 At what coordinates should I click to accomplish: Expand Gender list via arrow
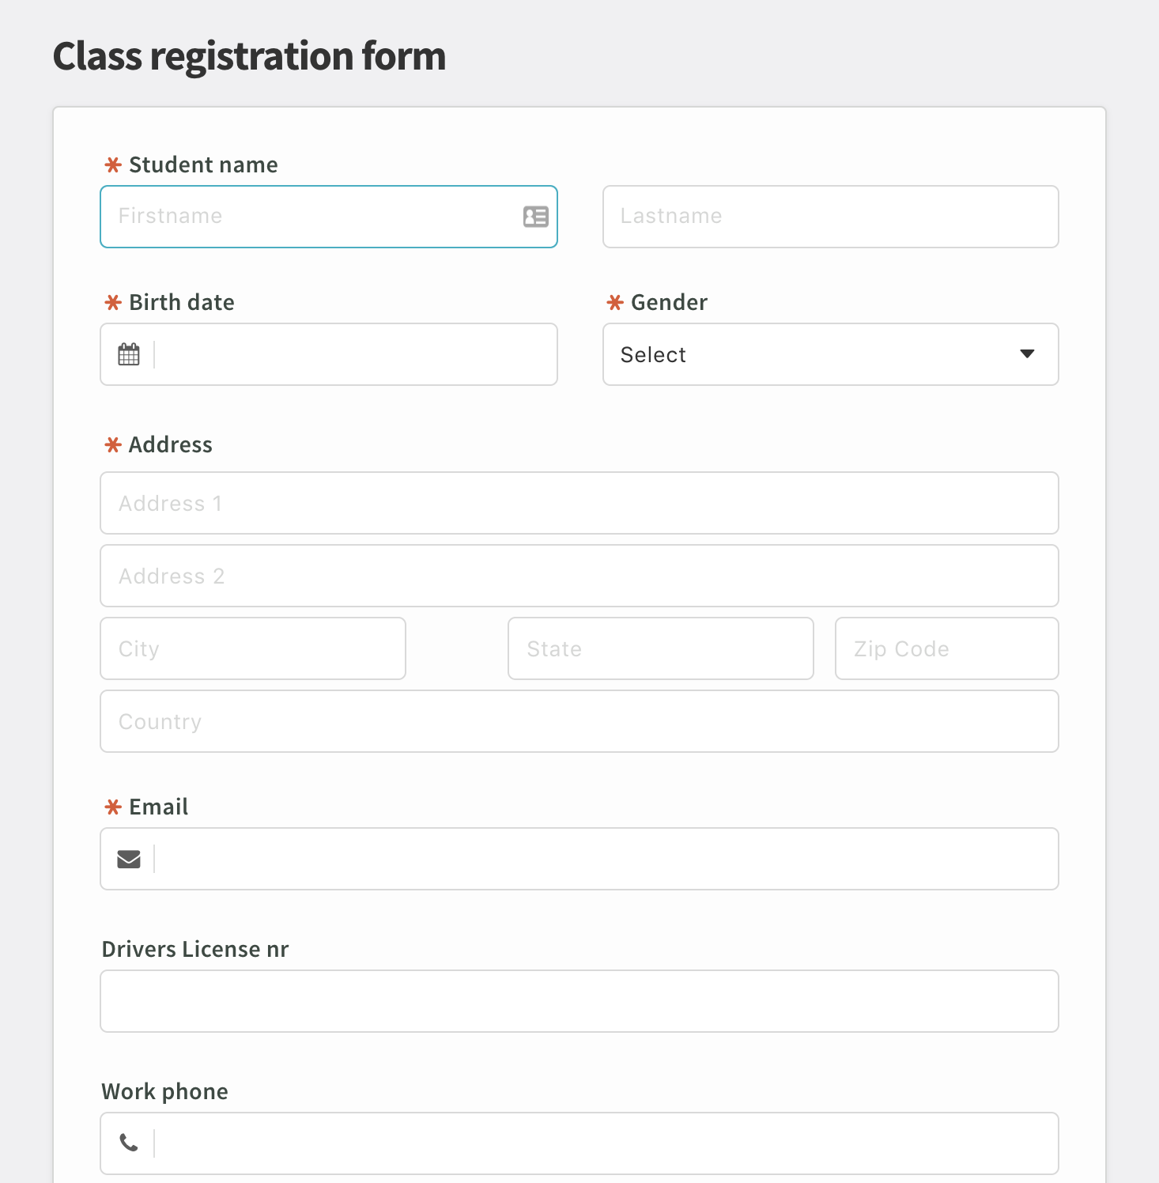tap(1027, 353)
